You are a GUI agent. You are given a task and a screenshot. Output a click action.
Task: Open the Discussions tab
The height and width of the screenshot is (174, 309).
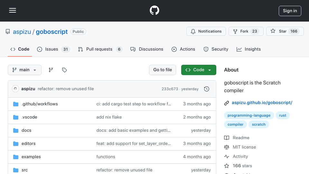147,49
